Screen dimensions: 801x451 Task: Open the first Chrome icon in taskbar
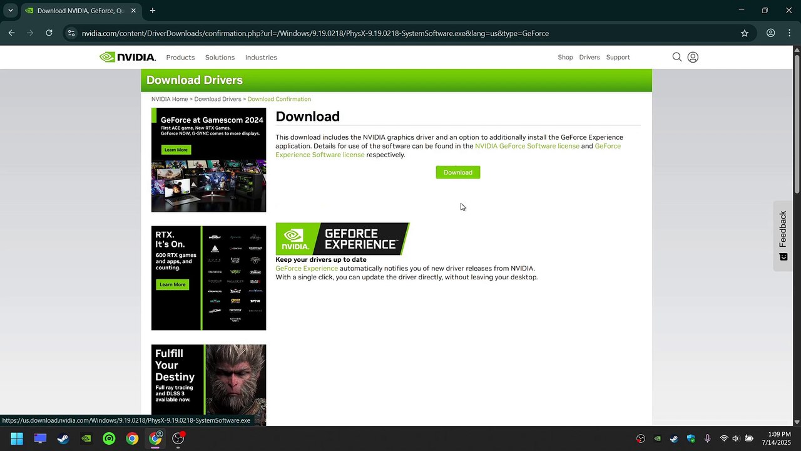coord(132,438)
